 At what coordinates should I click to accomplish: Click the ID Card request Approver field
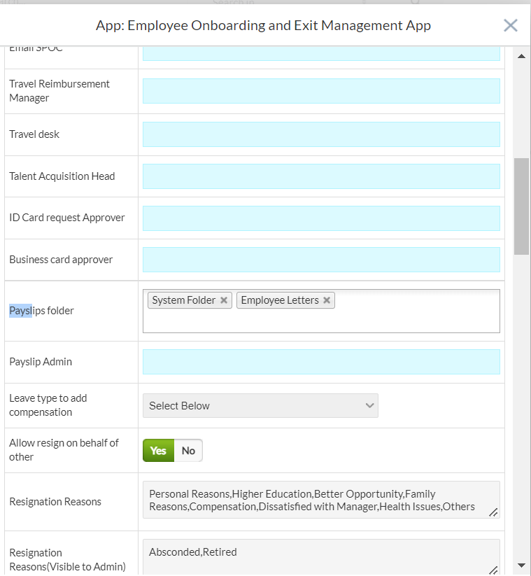point(321,218)
